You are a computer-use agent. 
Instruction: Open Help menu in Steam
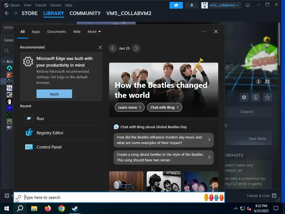tap(68, 5)
